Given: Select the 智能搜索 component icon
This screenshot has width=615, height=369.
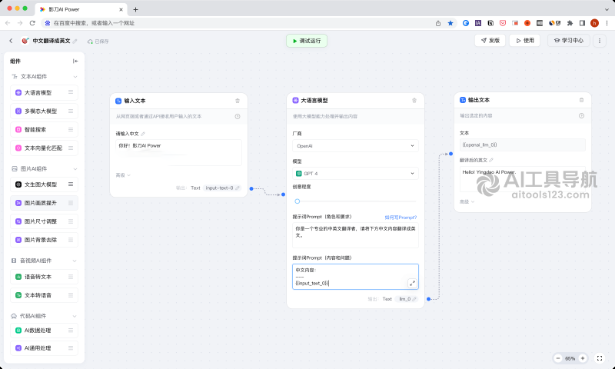Looking at the screenshot, I should click(18, 129).
